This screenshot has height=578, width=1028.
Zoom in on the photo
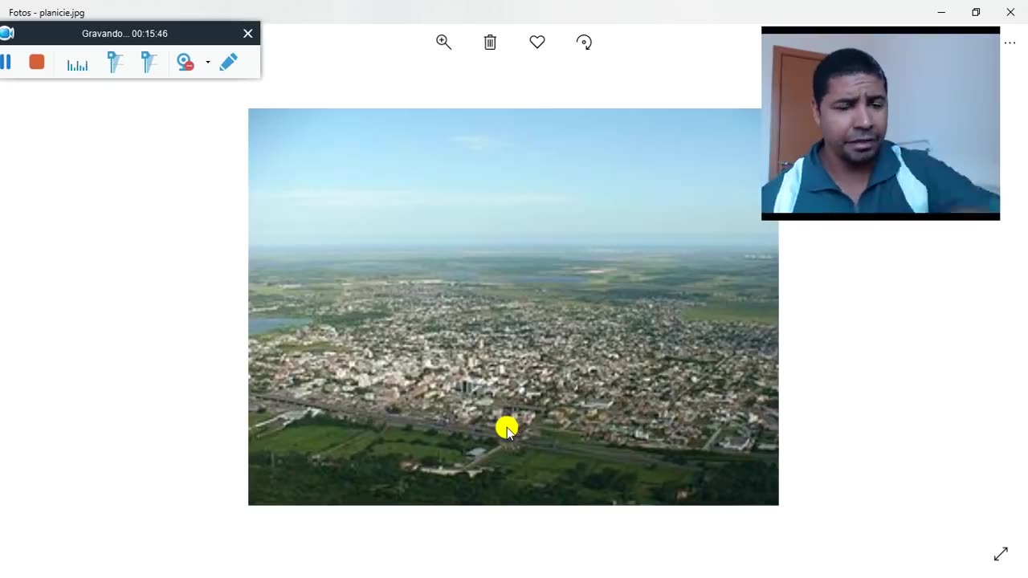443,43
